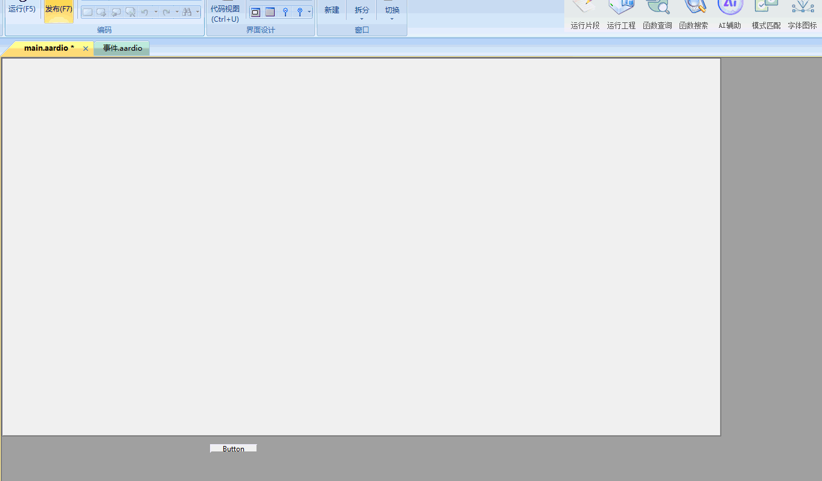Click the first pin icon in 界面设计
The width and height of the screenshot is (822, 481).
(x=285, y=12)
